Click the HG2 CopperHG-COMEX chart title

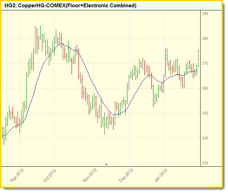tap(70, 6)
